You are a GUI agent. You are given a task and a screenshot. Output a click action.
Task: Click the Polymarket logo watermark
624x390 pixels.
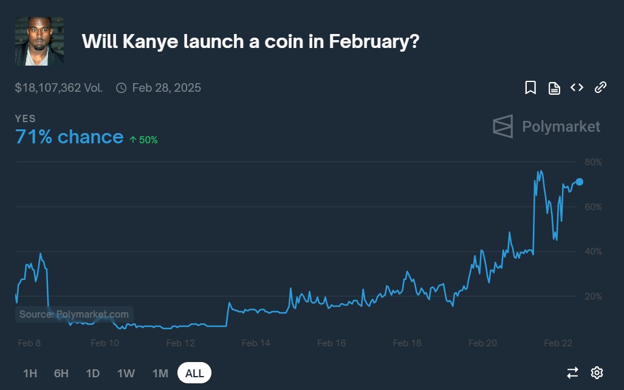coord(546,126)
